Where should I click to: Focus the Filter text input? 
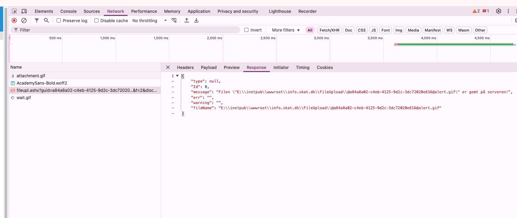tap(125, 30)
